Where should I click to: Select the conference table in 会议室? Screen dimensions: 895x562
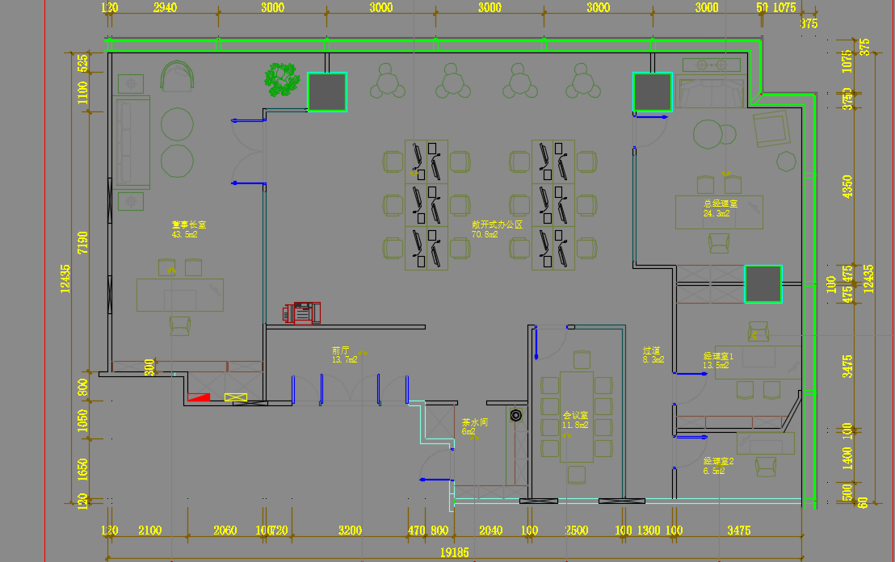tap(576, 416)
